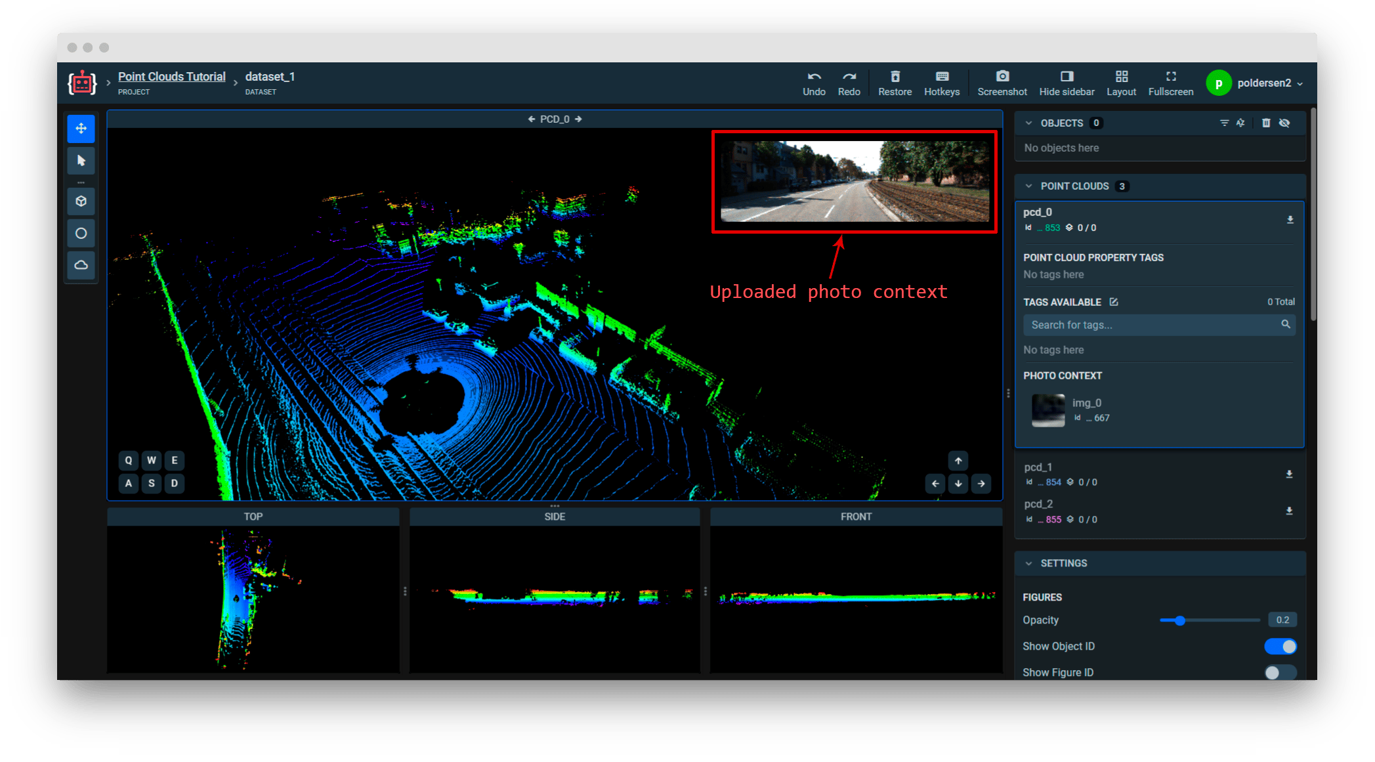Select the move scene tool

pyautogui.click(x=81, y=129)
